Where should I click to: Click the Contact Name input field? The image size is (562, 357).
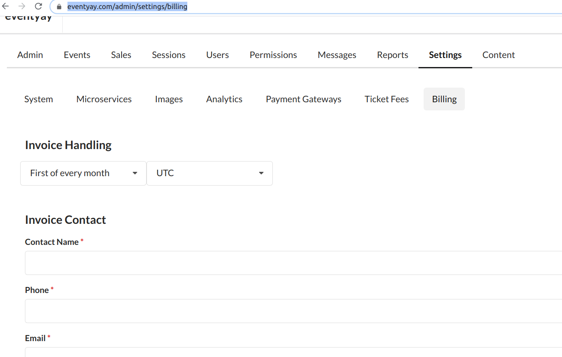tap(293, 263)
